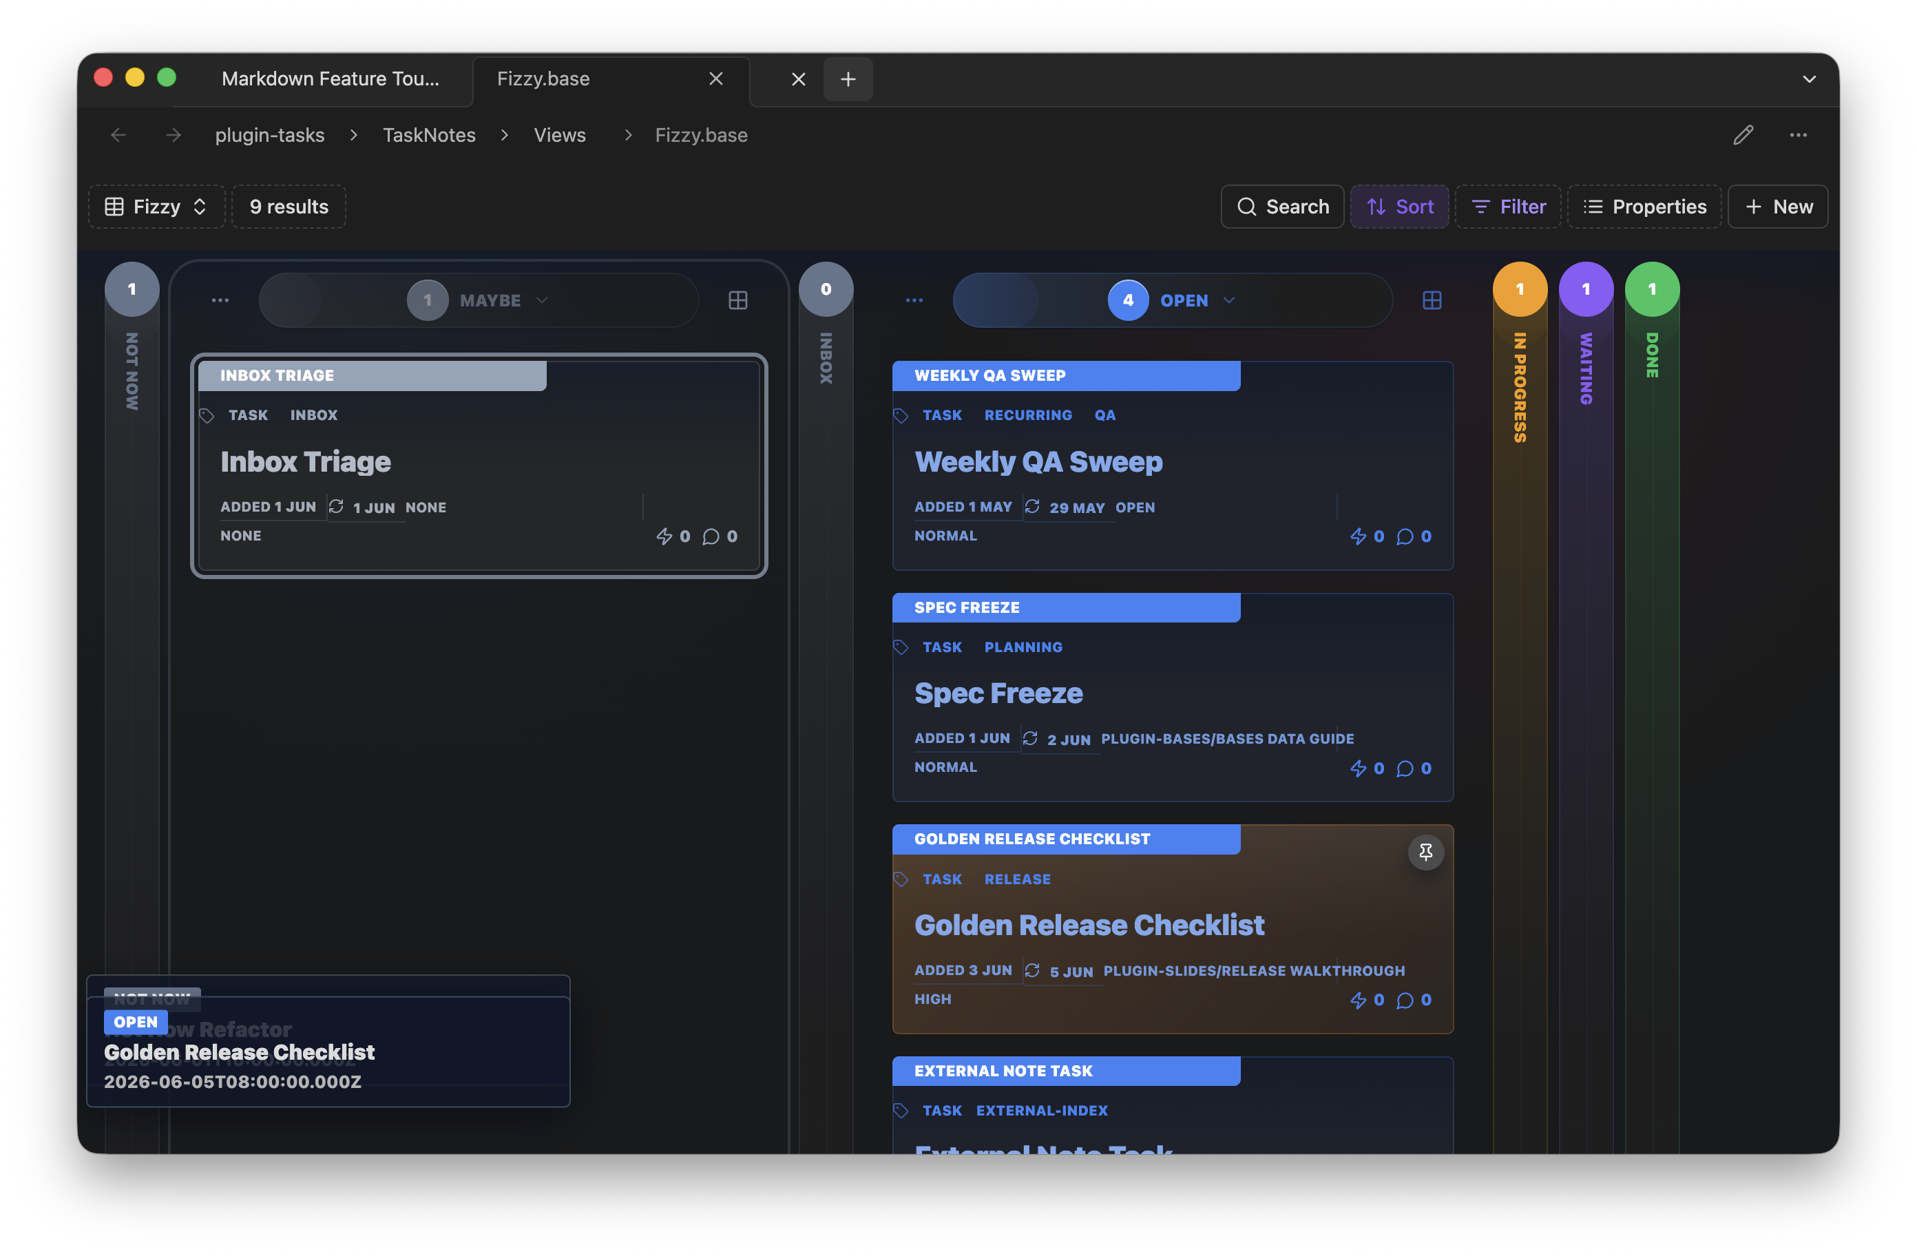Open the Sort options
The width and height of the screenshot is (1917, 1256).
tap(1400, 207)
